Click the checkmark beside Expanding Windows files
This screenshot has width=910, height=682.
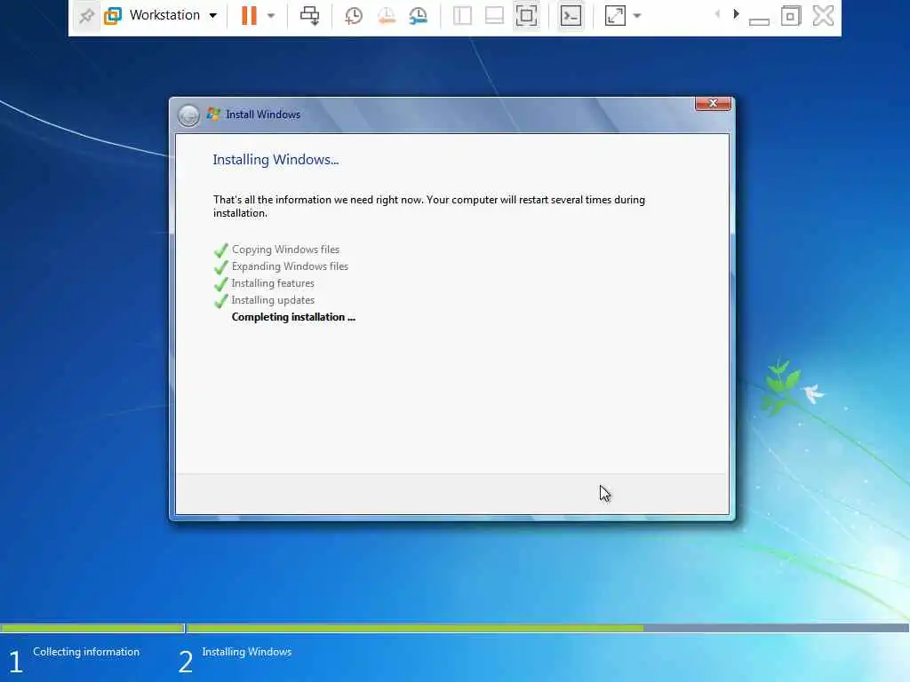click(221, 267)
